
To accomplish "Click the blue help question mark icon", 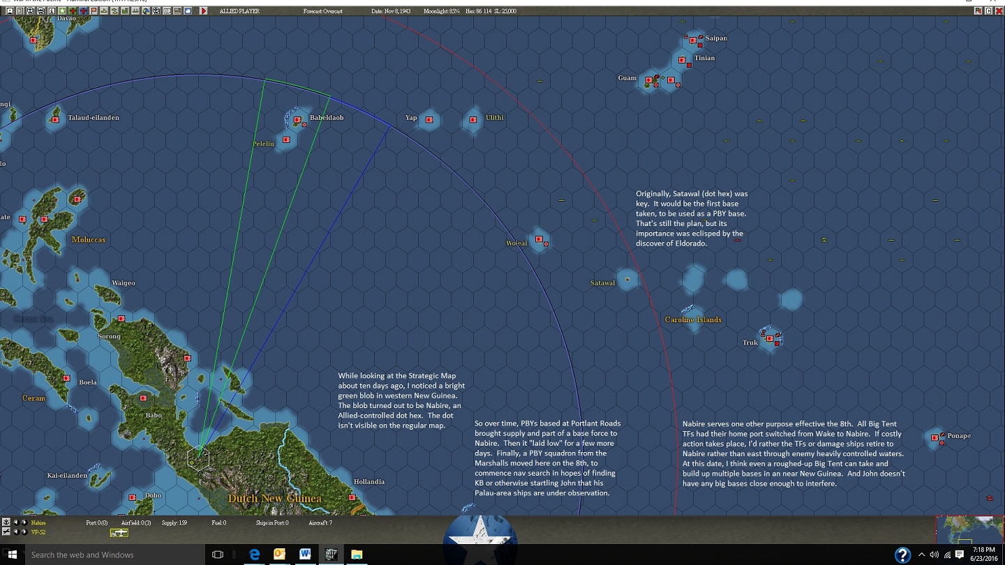I will [902, 555].
